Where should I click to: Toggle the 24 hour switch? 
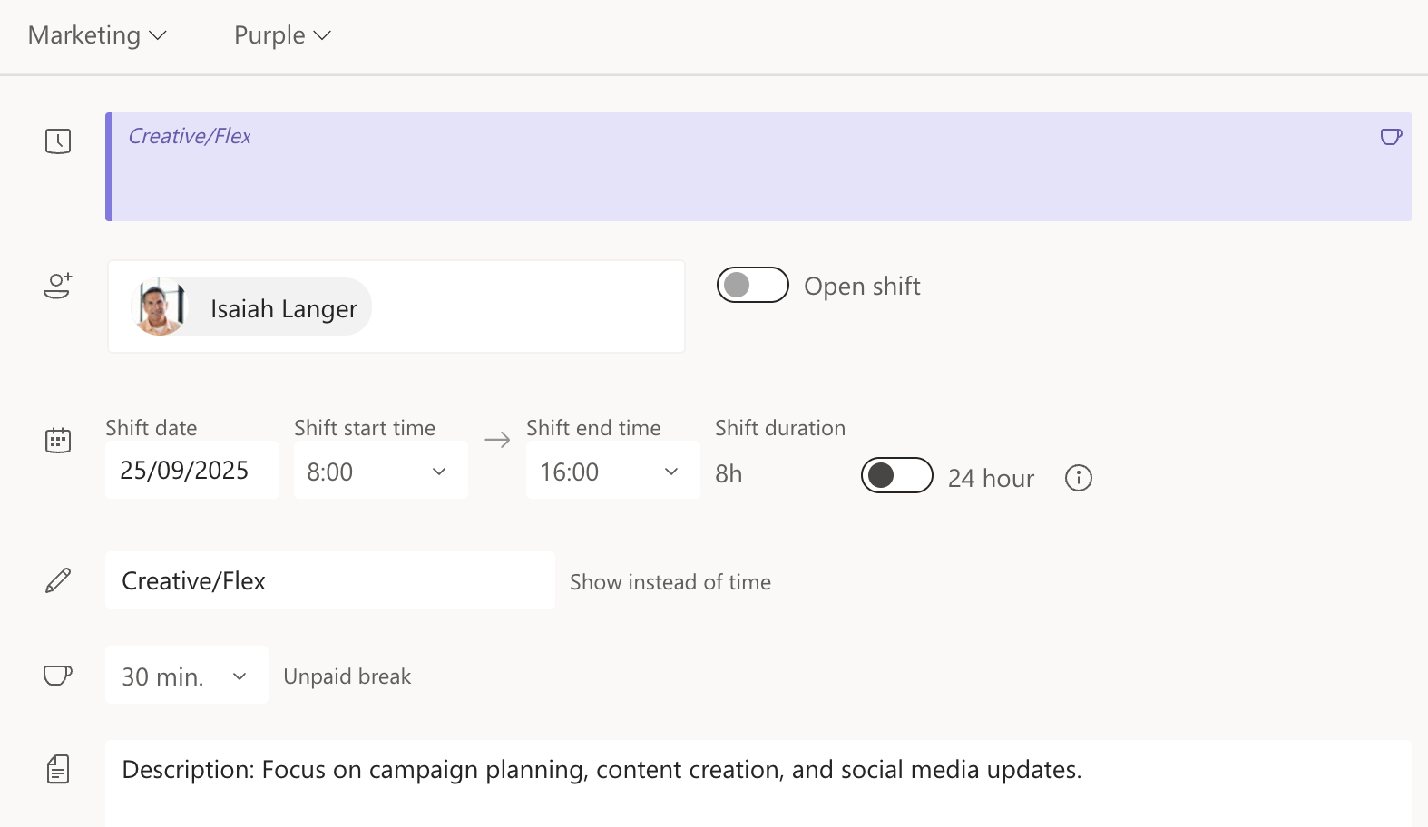[896, 475]
